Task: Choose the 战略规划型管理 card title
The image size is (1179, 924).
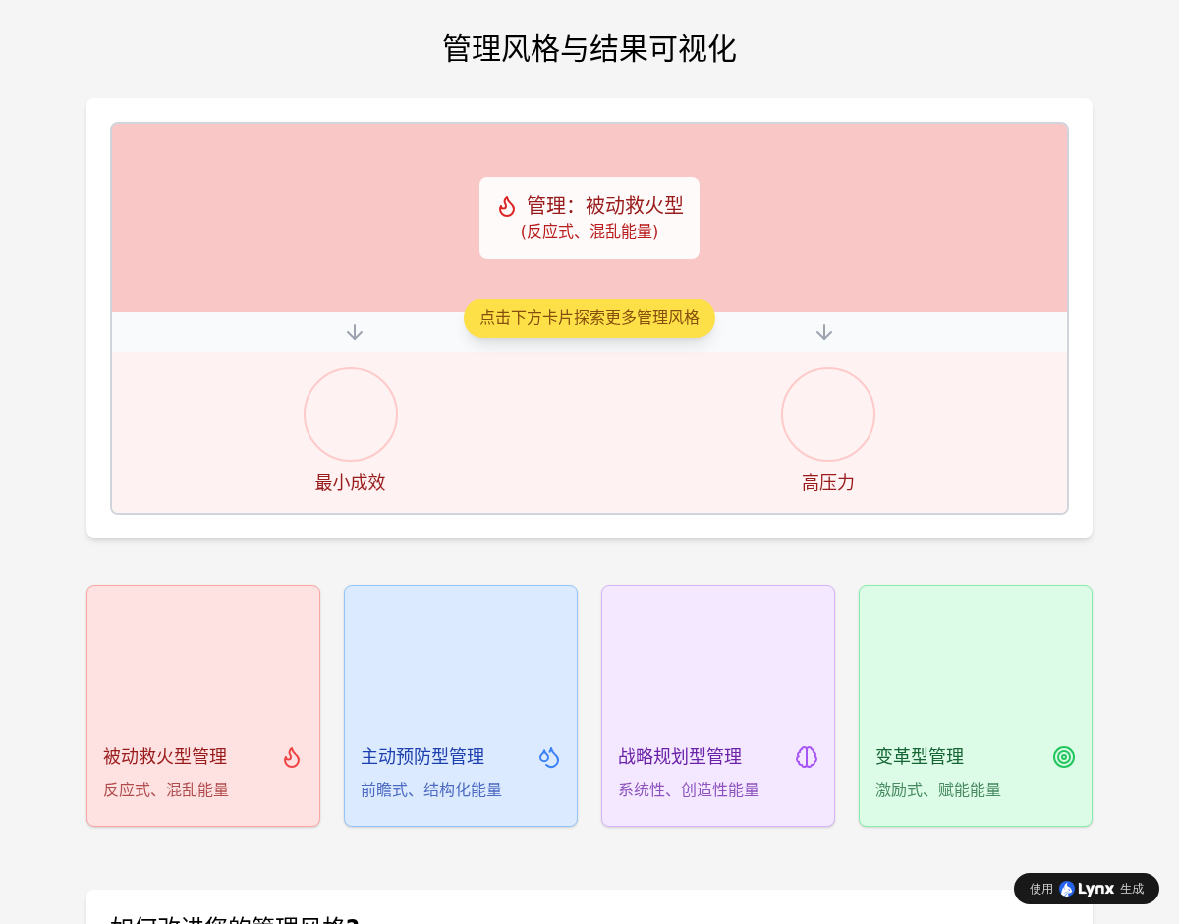Action: 680,756
